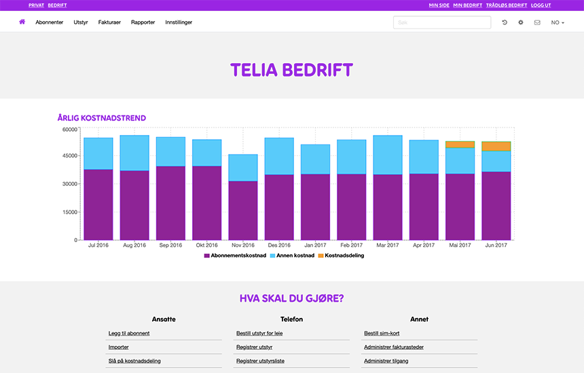Select the Apr 2017 axis label
This screenshot has width=584, height=373.
424,245
